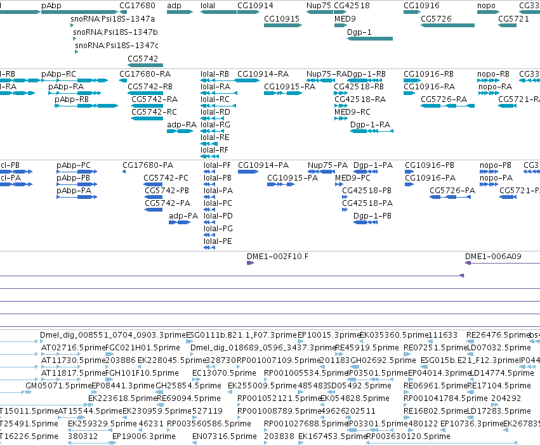This screenshot has height=446, width=540.
Task: Open EST EN07316.5prime
Action: 225,436
